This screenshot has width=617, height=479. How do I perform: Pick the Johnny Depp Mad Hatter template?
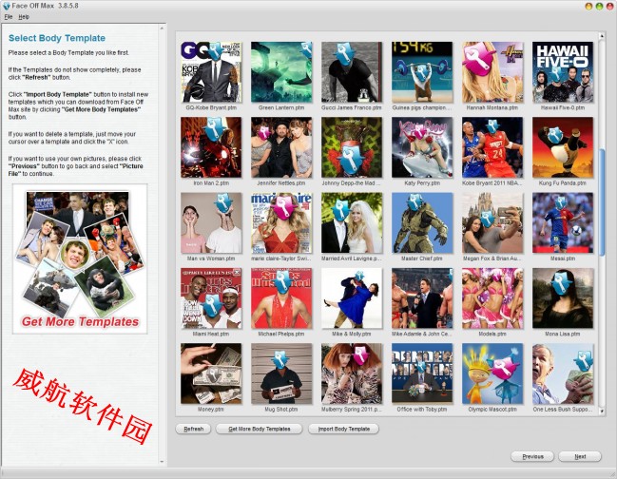coord(352,147)
